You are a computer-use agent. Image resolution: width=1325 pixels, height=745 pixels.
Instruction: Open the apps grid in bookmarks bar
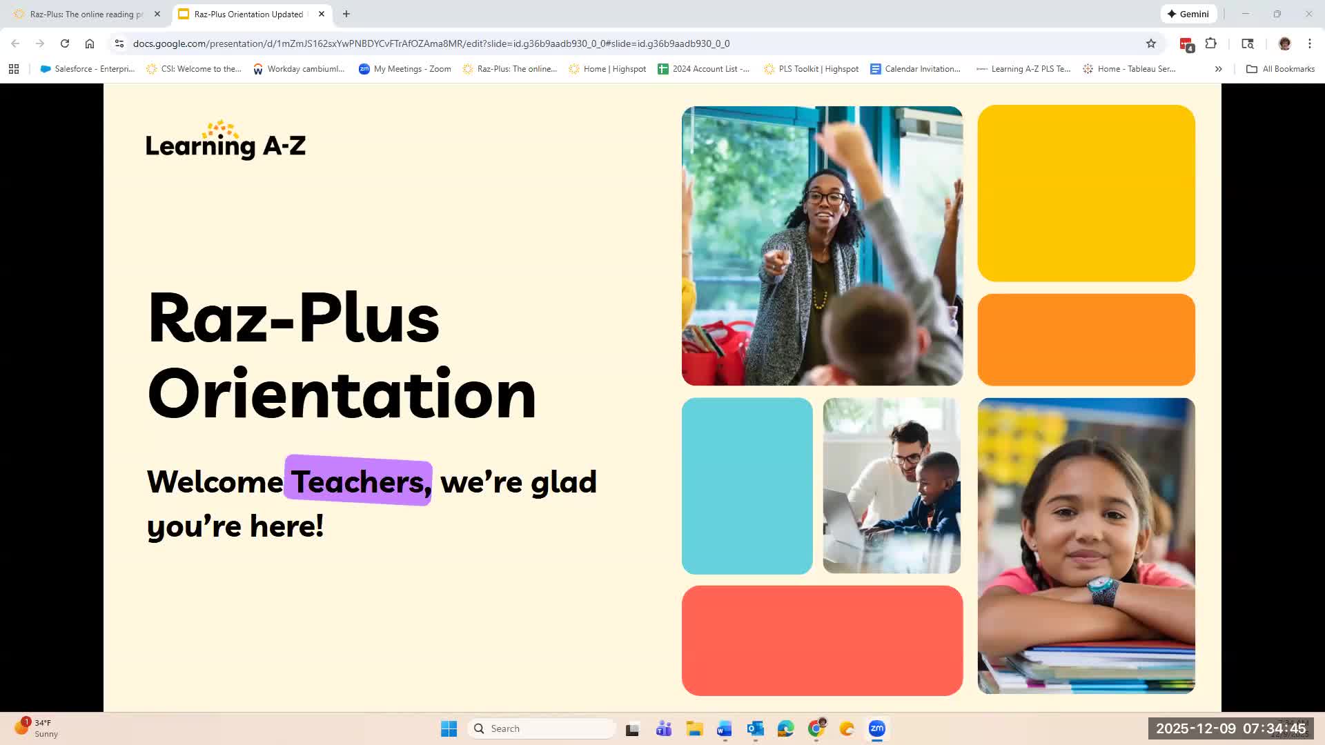[x=14, y=69]
